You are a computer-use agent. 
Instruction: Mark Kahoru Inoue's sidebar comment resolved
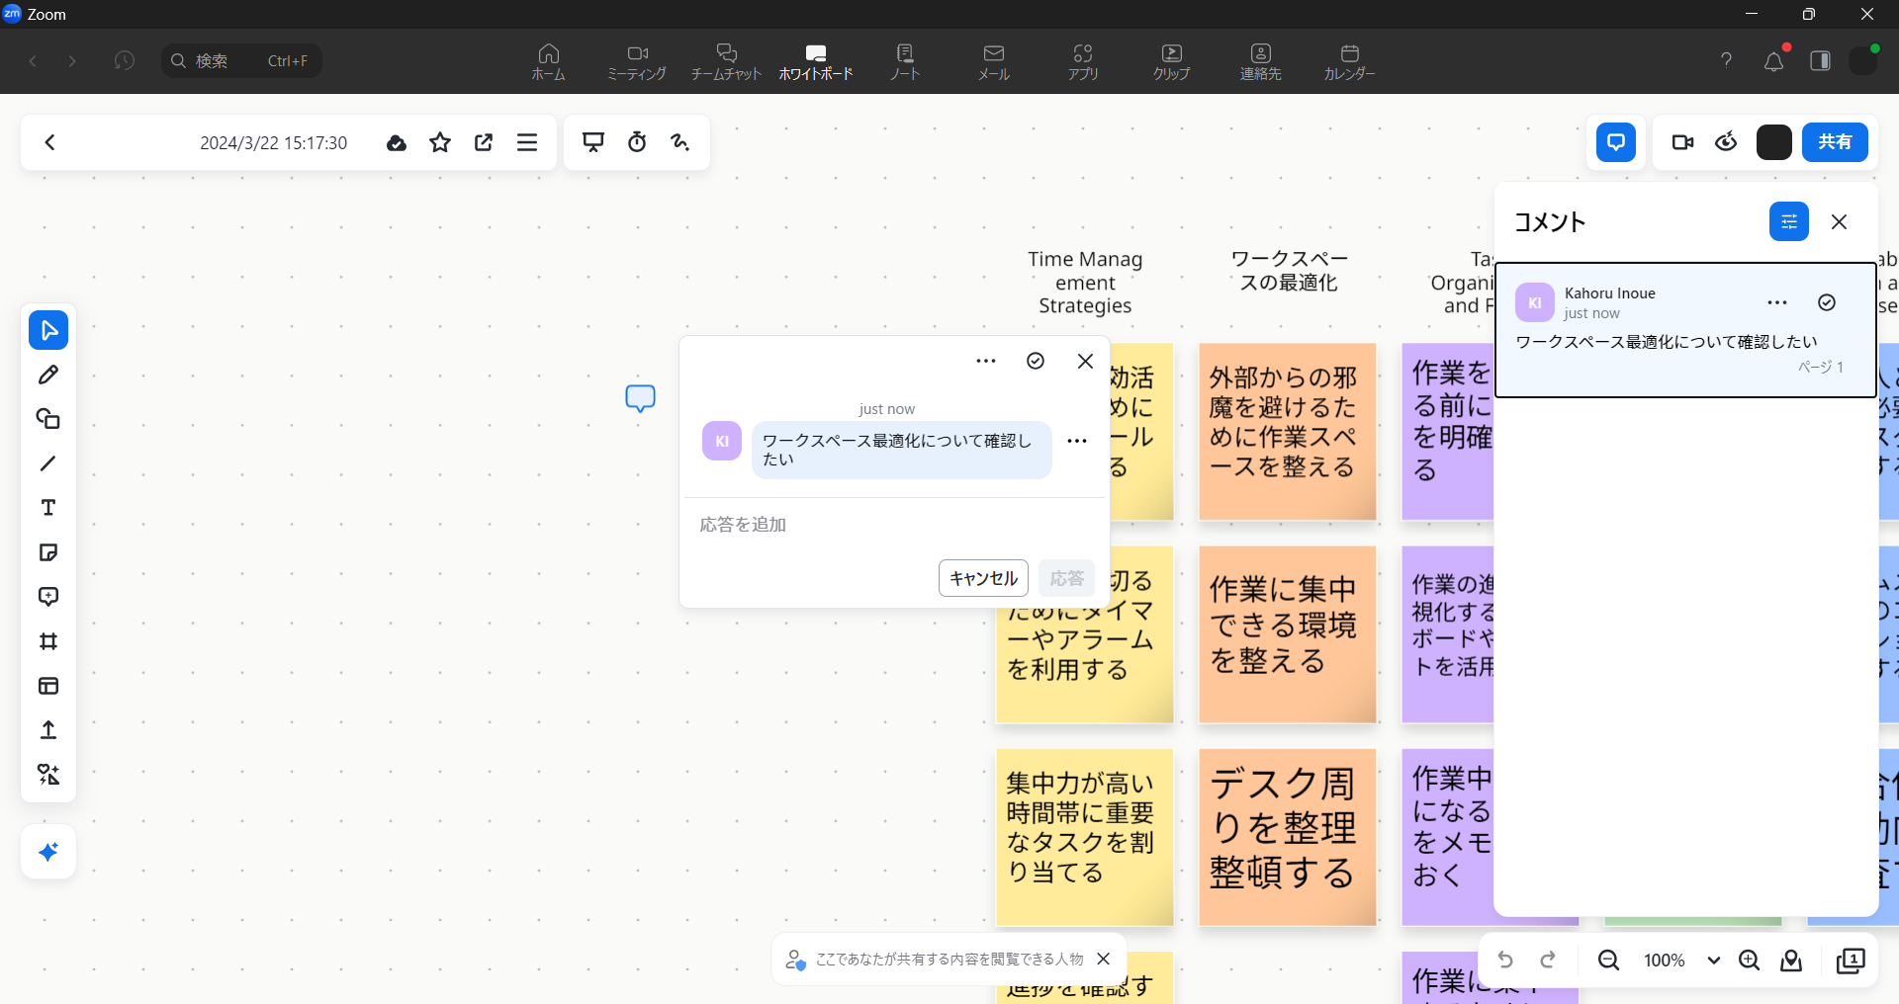[x=1827, y=302]
